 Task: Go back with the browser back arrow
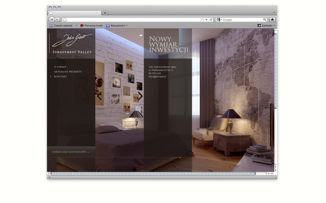click(52, 19)
